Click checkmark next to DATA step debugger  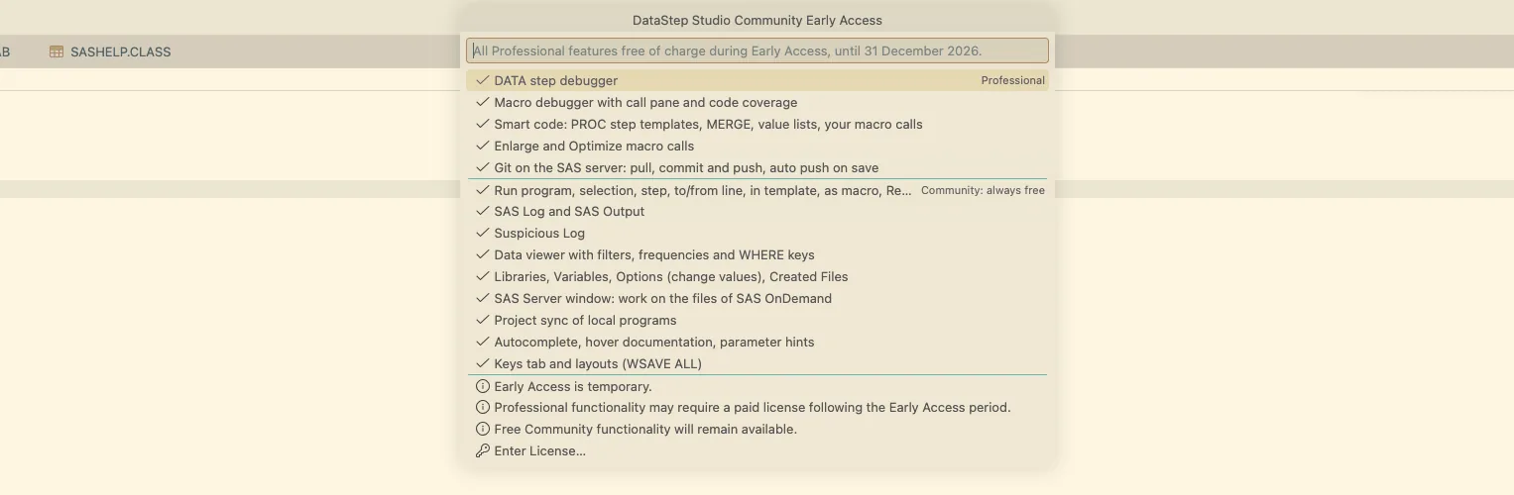[x=483, y=80]
